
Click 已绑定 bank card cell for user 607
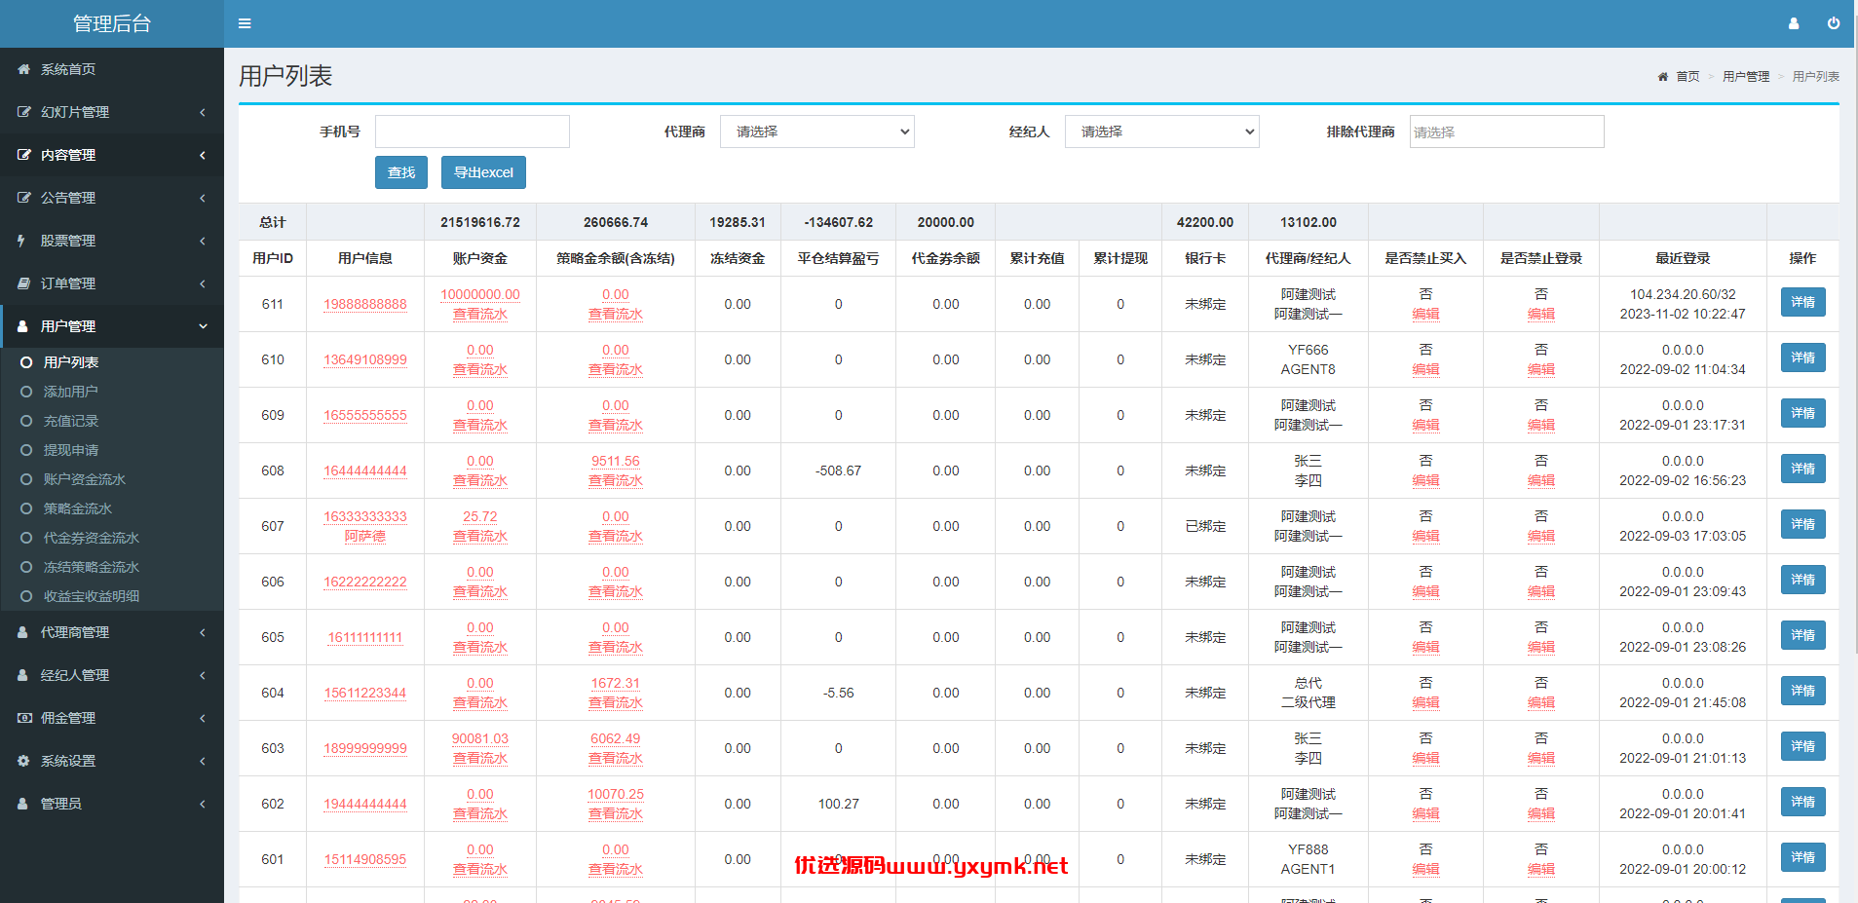point(1205,526)
